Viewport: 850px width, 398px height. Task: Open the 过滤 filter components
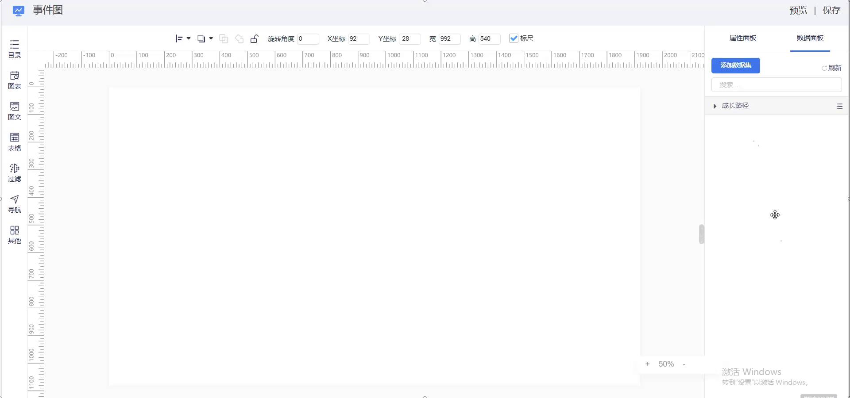click(x=15, y=172)
